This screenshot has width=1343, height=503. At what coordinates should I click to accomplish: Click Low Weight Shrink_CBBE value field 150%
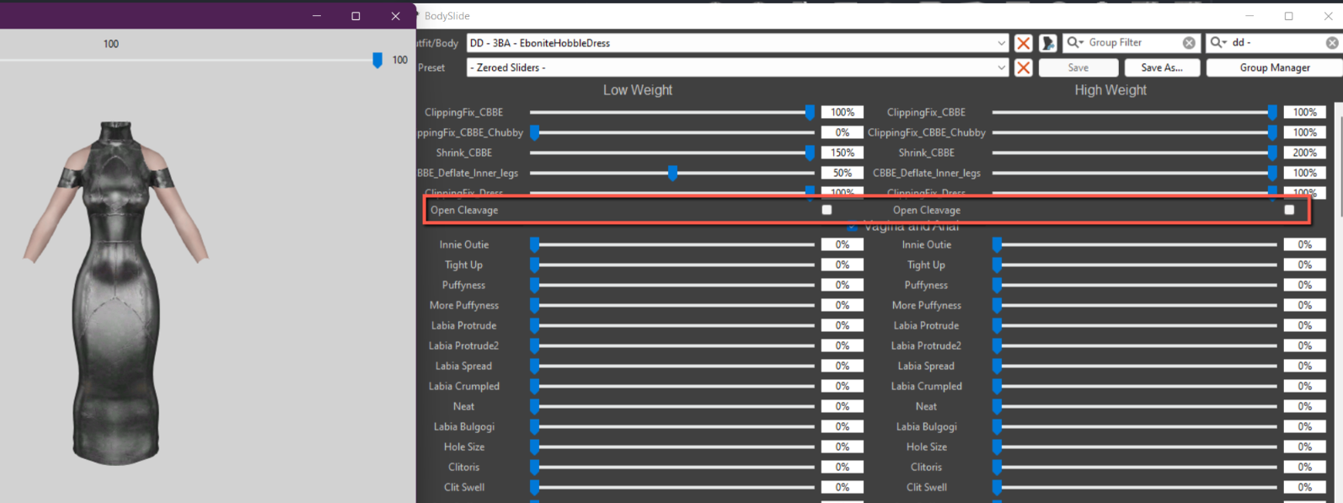(x=843, y=153)
